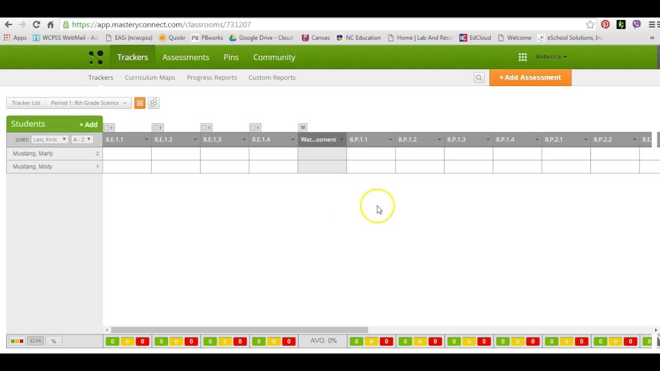Open Canvas bookmark
The height and width of the screenshot is (371, 660).
coord(316,38)
